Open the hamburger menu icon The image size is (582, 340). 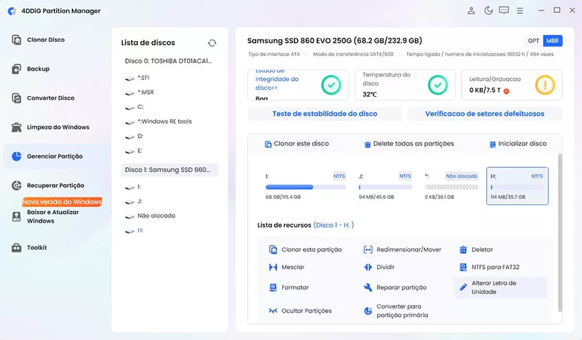(x=520, y=11)
